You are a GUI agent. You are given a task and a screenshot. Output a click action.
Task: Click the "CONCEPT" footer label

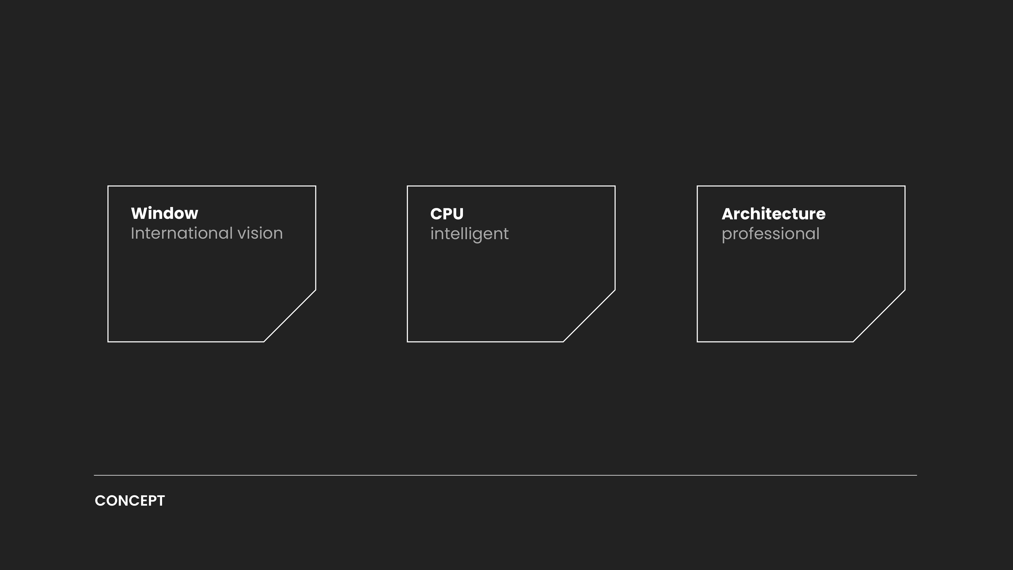tap(130, 501)
